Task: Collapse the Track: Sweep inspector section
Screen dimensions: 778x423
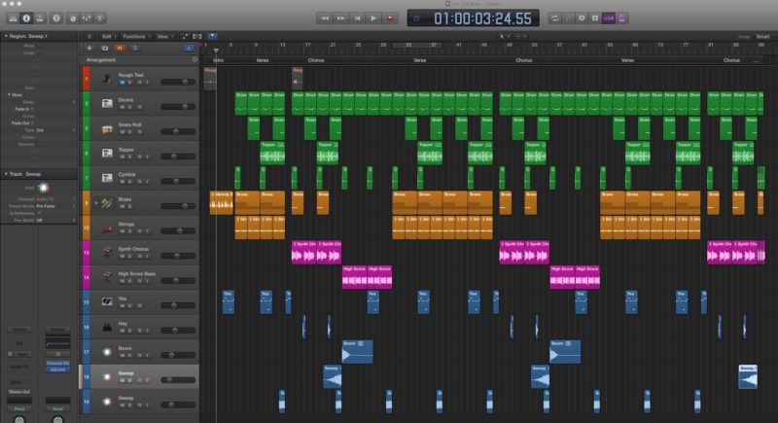Action: click(6, 174)
